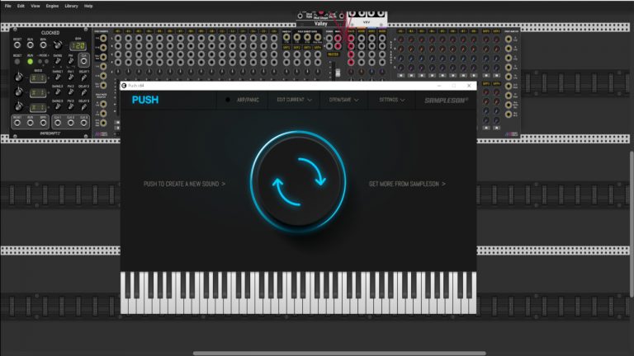This screenshot has width=634, height=356.
Task: Click a key on Push piano keyboard
Action: [x=298, y=293]
